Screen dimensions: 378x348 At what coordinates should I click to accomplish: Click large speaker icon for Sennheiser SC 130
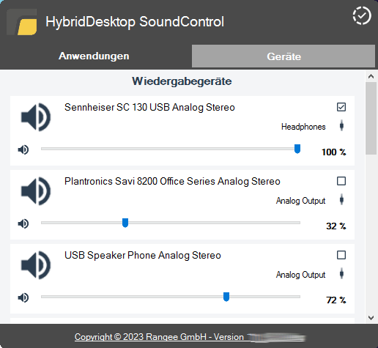[x=36, y=117]
